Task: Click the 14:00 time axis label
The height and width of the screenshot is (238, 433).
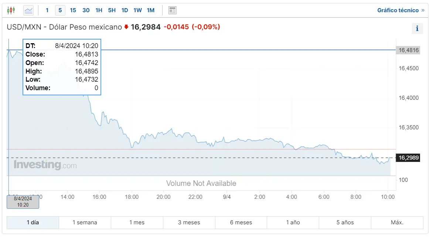Action: [67, 197]
